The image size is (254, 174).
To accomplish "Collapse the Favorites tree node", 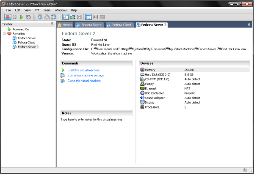I will pos(4,34).
